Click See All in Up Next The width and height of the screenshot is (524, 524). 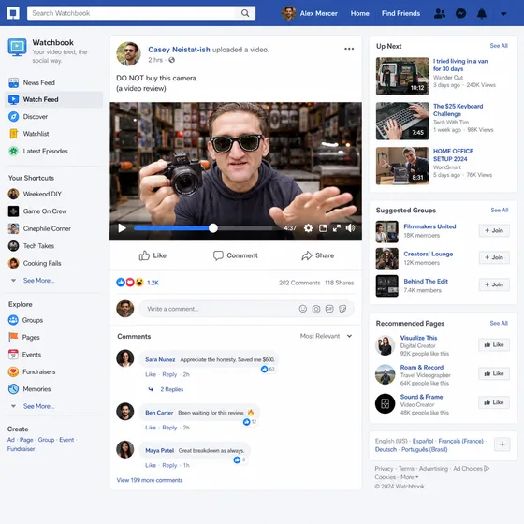click(499, 46)
